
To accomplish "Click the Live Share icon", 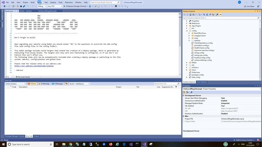I will [245, 7].
